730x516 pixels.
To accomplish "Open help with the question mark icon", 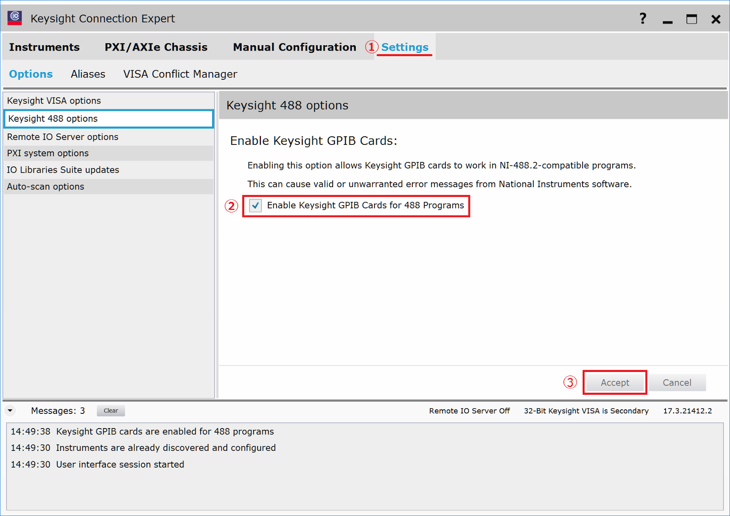I will [643, 18].
